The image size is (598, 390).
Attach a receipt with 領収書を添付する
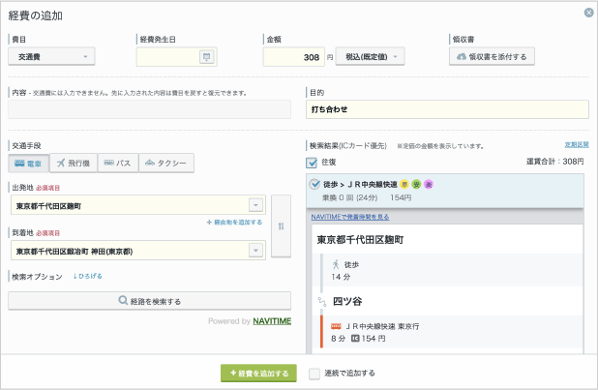[493, 57]
